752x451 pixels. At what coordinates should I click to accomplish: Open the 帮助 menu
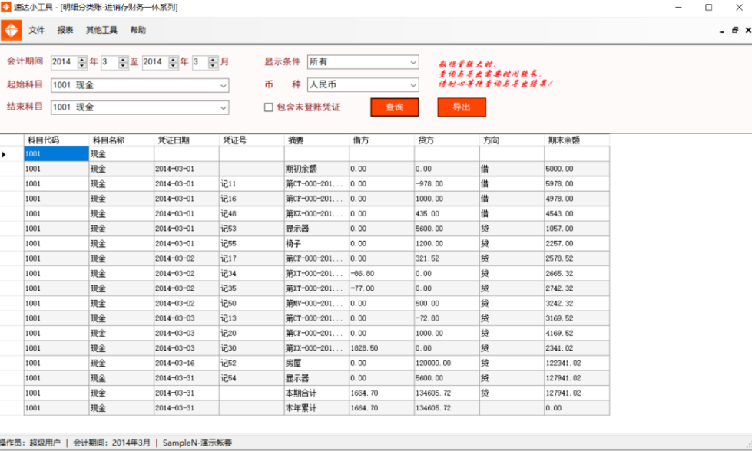click(x=137, y=31)
